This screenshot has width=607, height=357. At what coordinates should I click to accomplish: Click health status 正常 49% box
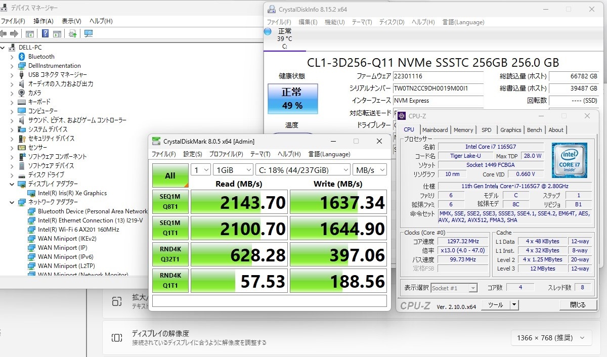pyautogui.click(x=292, y=99)
